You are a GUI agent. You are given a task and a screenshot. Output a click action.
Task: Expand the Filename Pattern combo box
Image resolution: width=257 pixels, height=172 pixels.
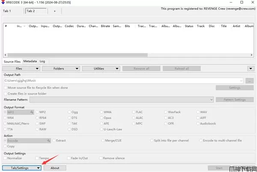point(212,99)
